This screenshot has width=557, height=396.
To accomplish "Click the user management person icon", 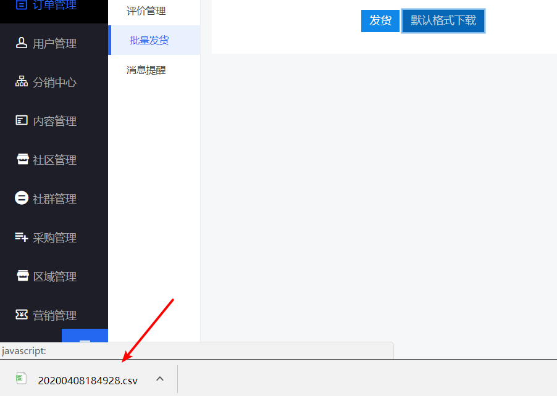I will pyautogui.click(x=22, y=43).
